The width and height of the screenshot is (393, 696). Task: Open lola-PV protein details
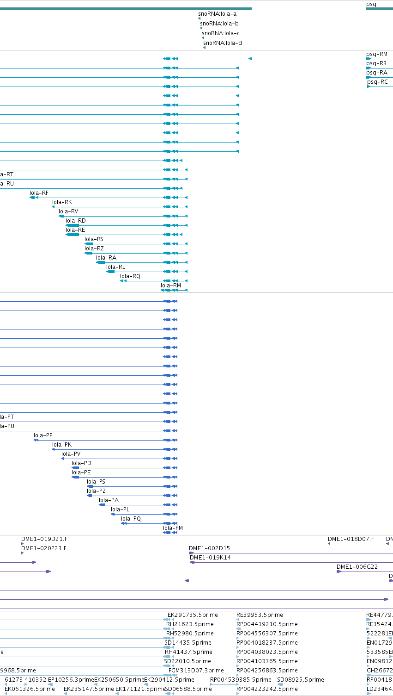[71, 454]
